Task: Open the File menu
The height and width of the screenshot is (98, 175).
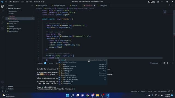Action: pos(6,2)
